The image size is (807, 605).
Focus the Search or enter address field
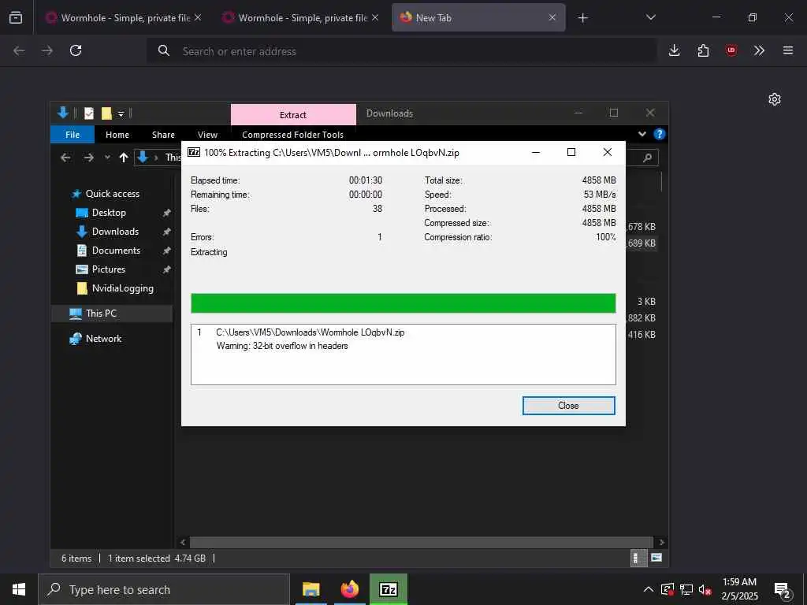(x=401, y=51)
